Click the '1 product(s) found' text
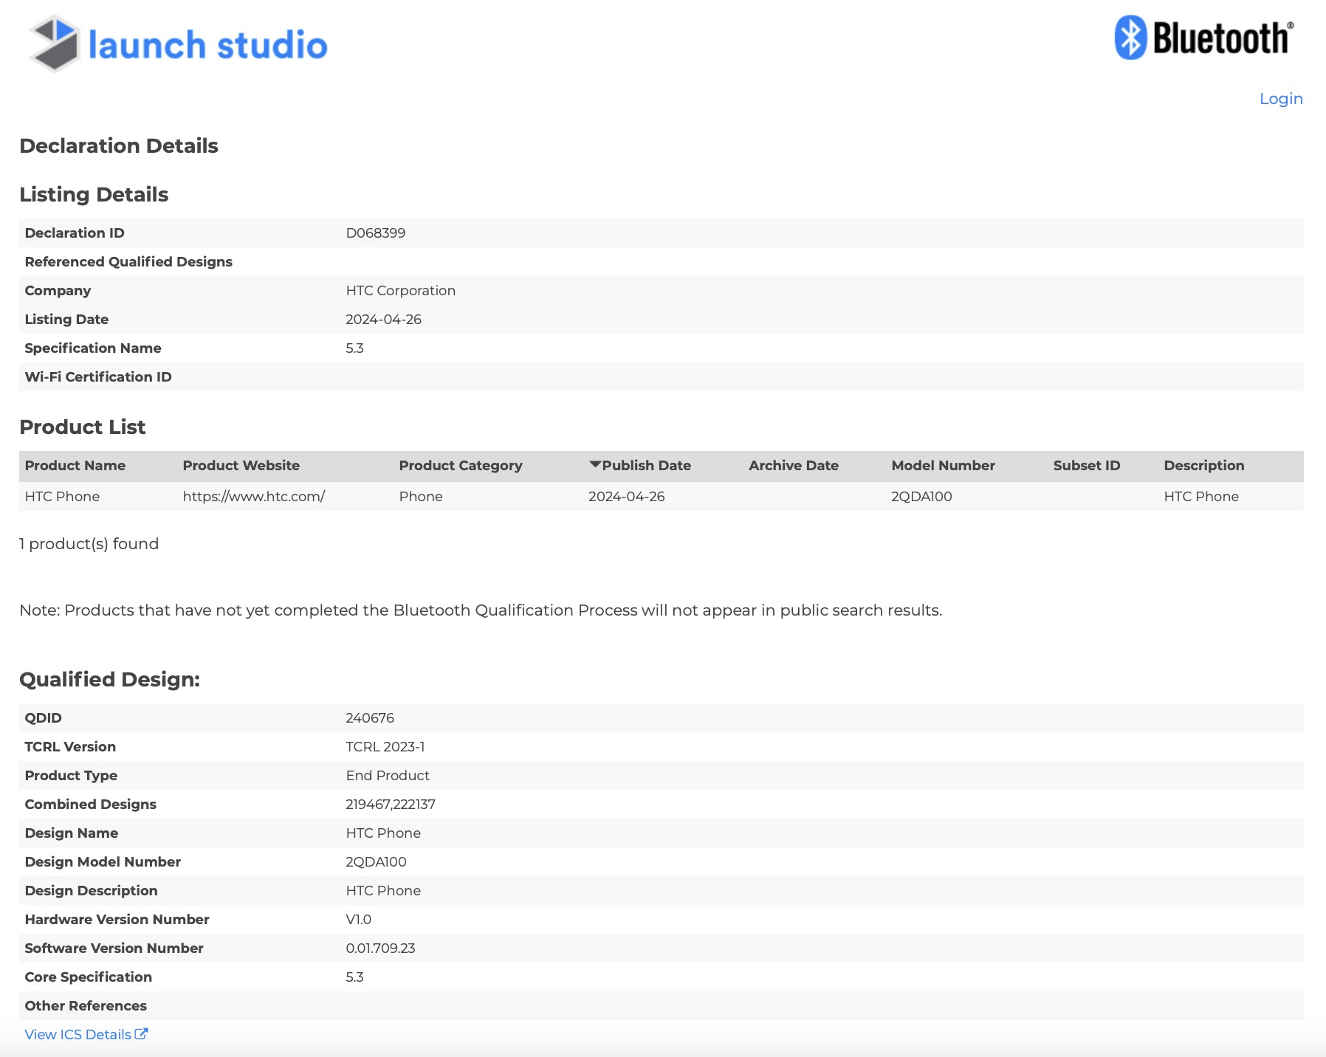 click(89, 544)
